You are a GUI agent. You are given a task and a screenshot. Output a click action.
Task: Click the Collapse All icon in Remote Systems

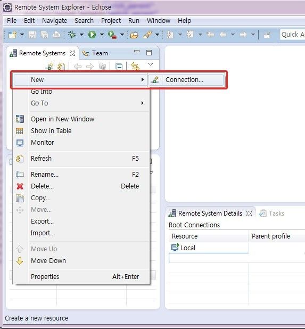click(x=119, y=67)
